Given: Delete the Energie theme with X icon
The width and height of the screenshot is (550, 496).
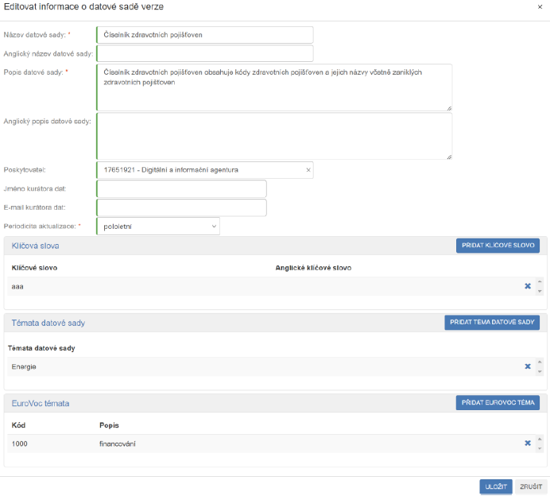Looking at the screenshot, I should tap(527, 366).
